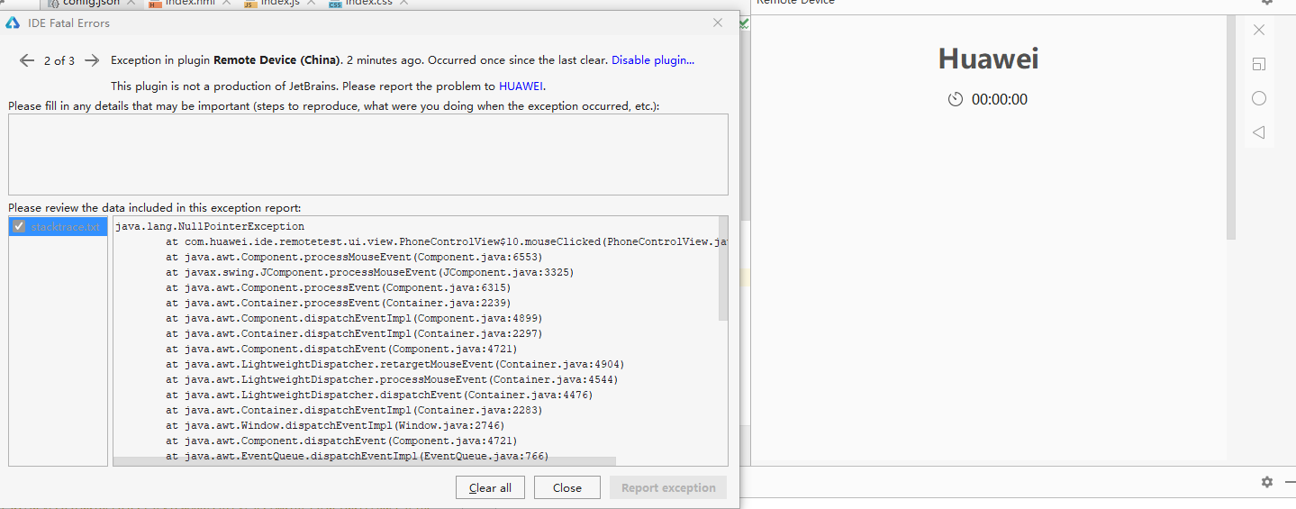Click the java.lang.NullPointerException line
The height and width of the screenshot is (509, 1296).
click(210, 226)
